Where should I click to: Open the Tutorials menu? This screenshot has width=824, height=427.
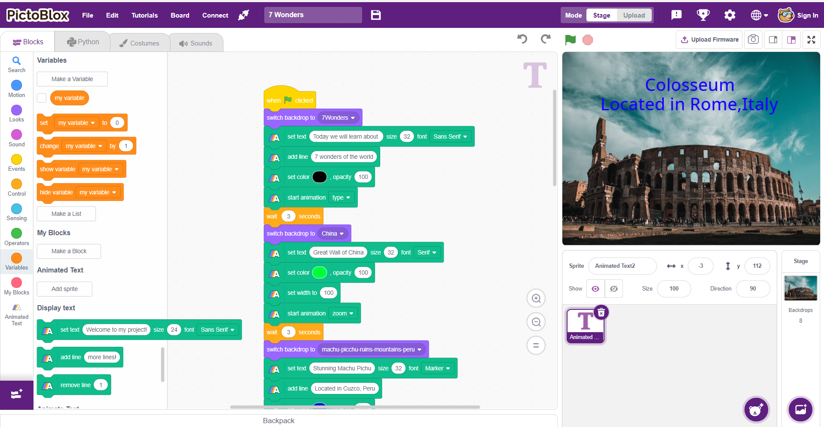point(144,15)
